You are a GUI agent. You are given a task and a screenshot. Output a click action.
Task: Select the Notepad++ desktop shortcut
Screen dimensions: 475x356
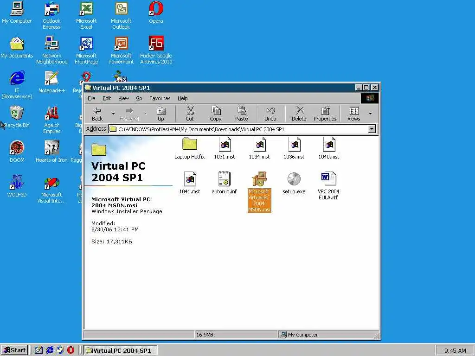pyautogui.click(x=52, y=83)
